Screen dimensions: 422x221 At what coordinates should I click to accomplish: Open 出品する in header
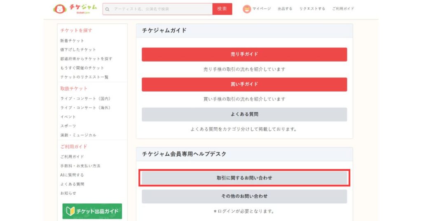click(x=285, y=9)
